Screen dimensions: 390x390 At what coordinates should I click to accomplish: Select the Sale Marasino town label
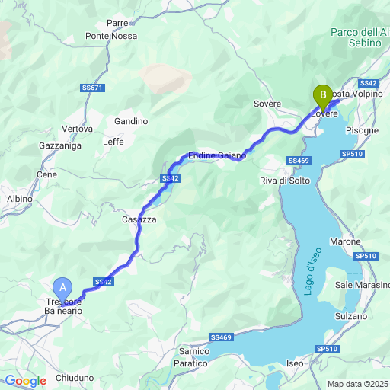[363, 285]
